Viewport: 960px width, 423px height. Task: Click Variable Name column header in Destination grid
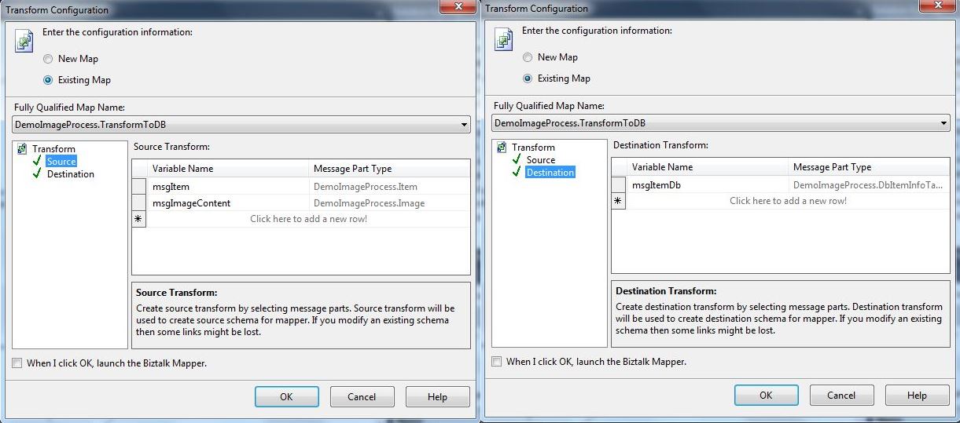[708, 167]
